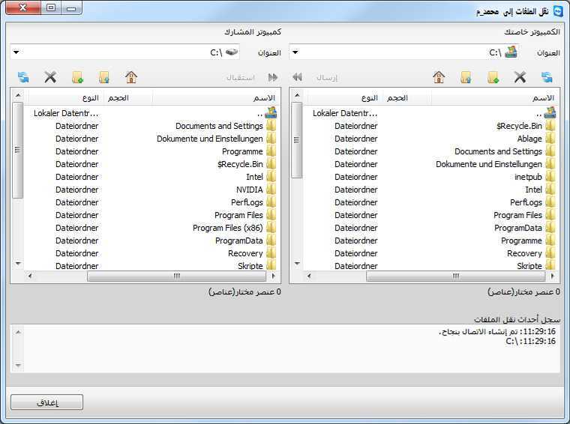
Task: Click event log scroll down arrow
Action: (x=18, y=365)
